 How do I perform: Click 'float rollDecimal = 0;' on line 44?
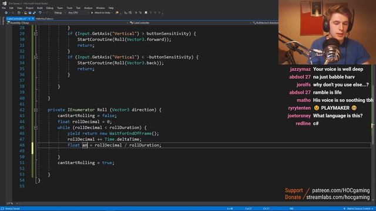coord(85,121)
